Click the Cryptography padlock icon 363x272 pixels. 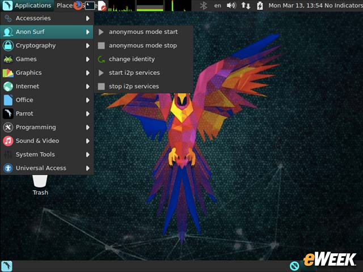[x=8, y=45]
